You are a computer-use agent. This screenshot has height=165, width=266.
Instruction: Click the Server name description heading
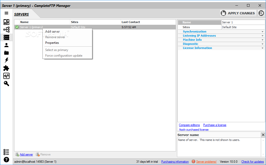pyautogui.click(x=188, y=135)
